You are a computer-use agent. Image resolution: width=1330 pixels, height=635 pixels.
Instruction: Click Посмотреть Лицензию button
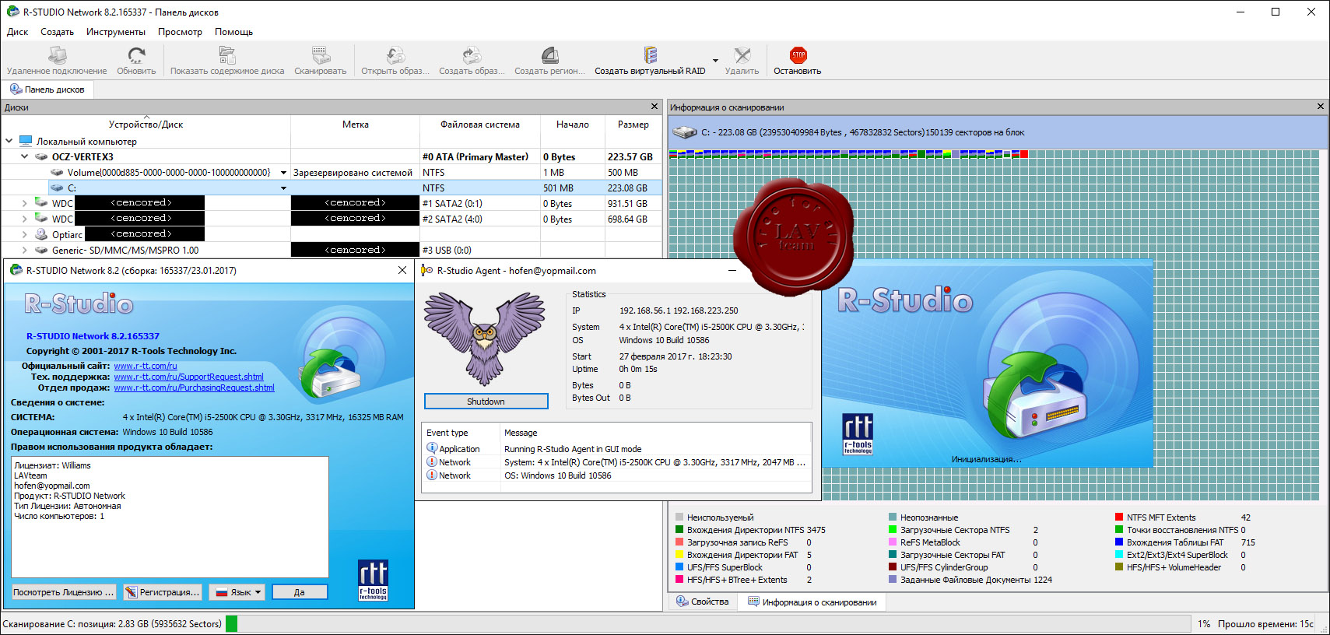coord(64,592)
